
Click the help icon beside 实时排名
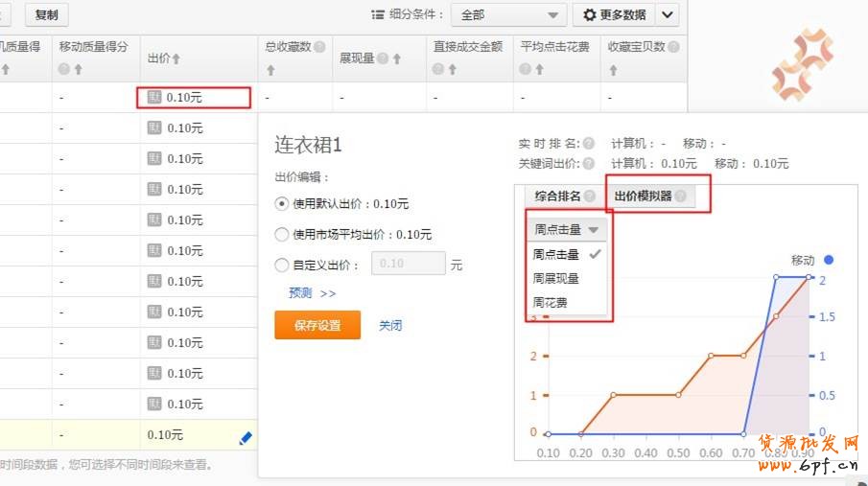(588, 144)
